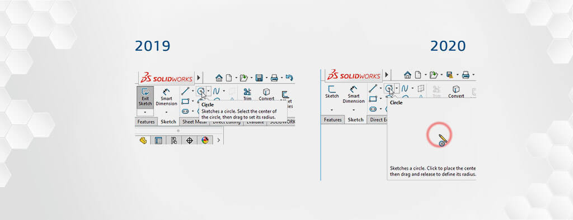The width and height of the screenshot is (573, 220).
Task: Open the Line tool dropdown in 2019
Action: [193, 91]
